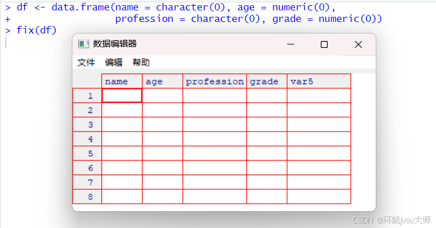The image size is (436, 228).
Task: Select row header 1
Action: coord(87,96)
